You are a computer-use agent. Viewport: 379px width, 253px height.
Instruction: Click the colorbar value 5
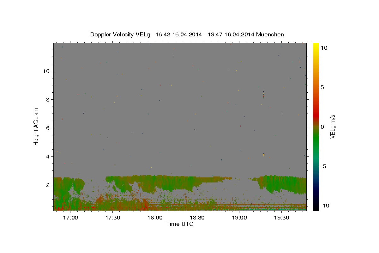[322, 88]
